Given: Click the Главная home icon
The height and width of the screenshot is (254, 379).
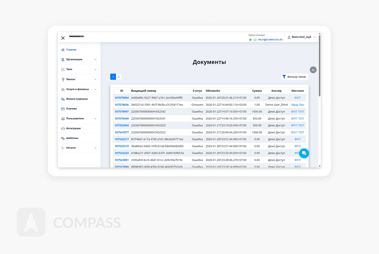Looking at the screenshot, I should 63,50.
